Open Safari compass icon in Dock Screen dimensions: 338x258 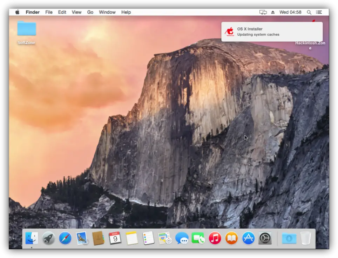point(65,238)
